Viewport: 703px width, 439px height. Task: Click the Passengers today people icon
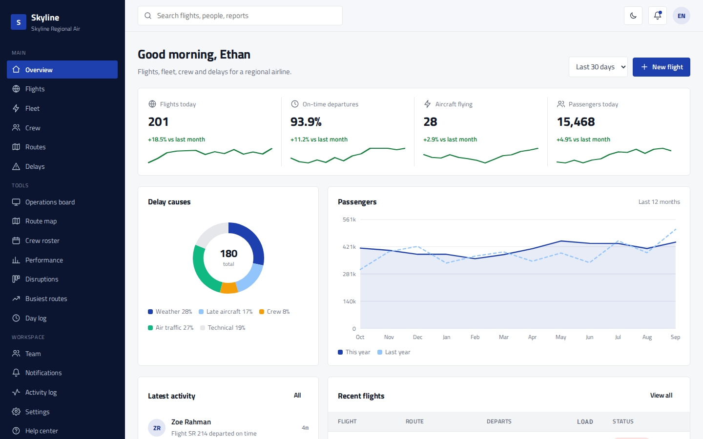561,104
